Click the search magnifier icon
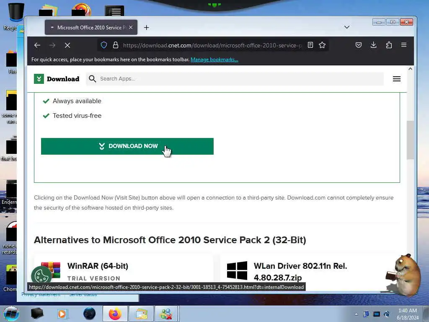This screenshot has height=322, width=429. click(x=93, y=79)
